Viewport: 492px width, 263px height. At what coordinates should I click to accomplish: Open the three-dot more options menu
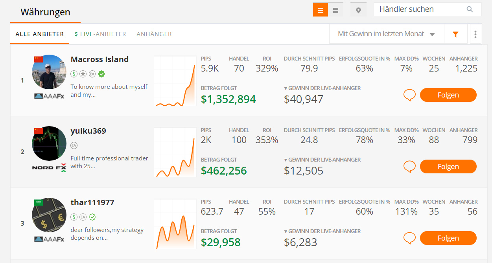point(475,35)
